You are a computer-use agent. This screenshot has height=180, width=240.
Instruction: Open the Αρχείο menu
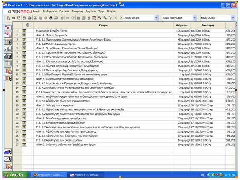pyautogui.click(x=36, y=11)
